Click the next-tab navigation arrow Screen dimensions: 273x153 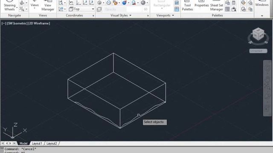click(x=10, y=143)
